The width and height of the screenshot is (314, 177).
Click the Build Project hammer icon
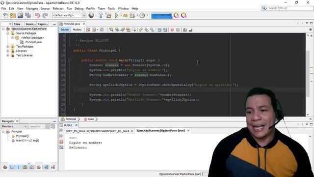click(101, 15)
